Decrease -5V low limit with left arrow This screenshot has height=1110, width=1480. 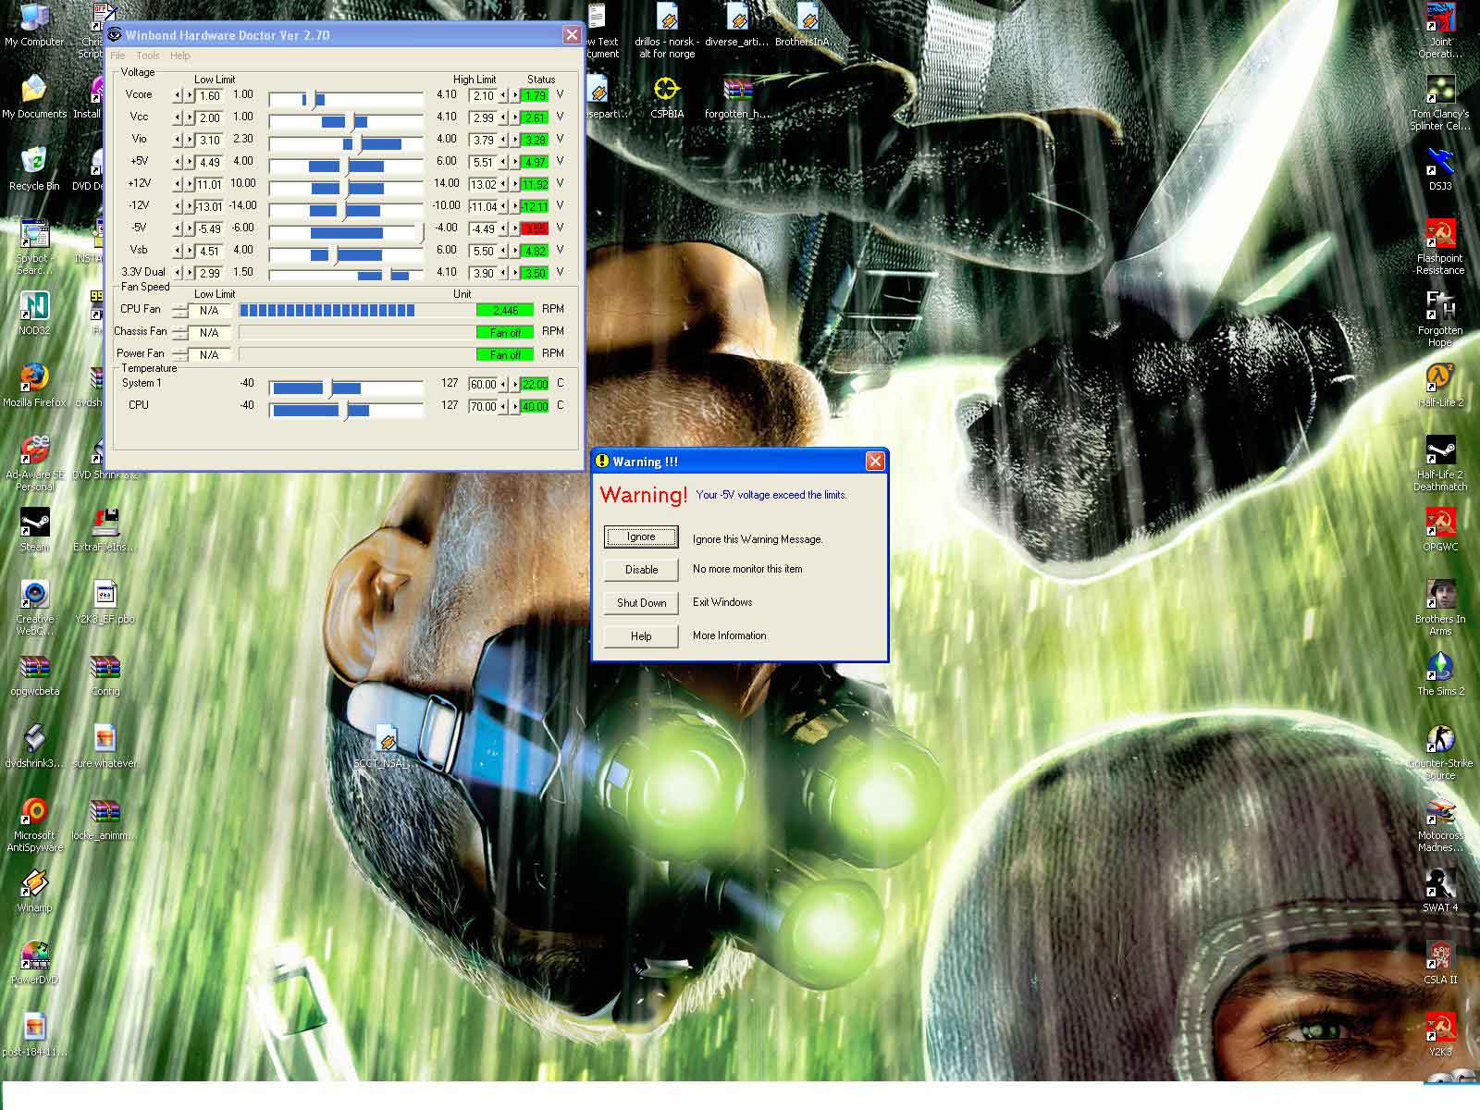[178, 228]
